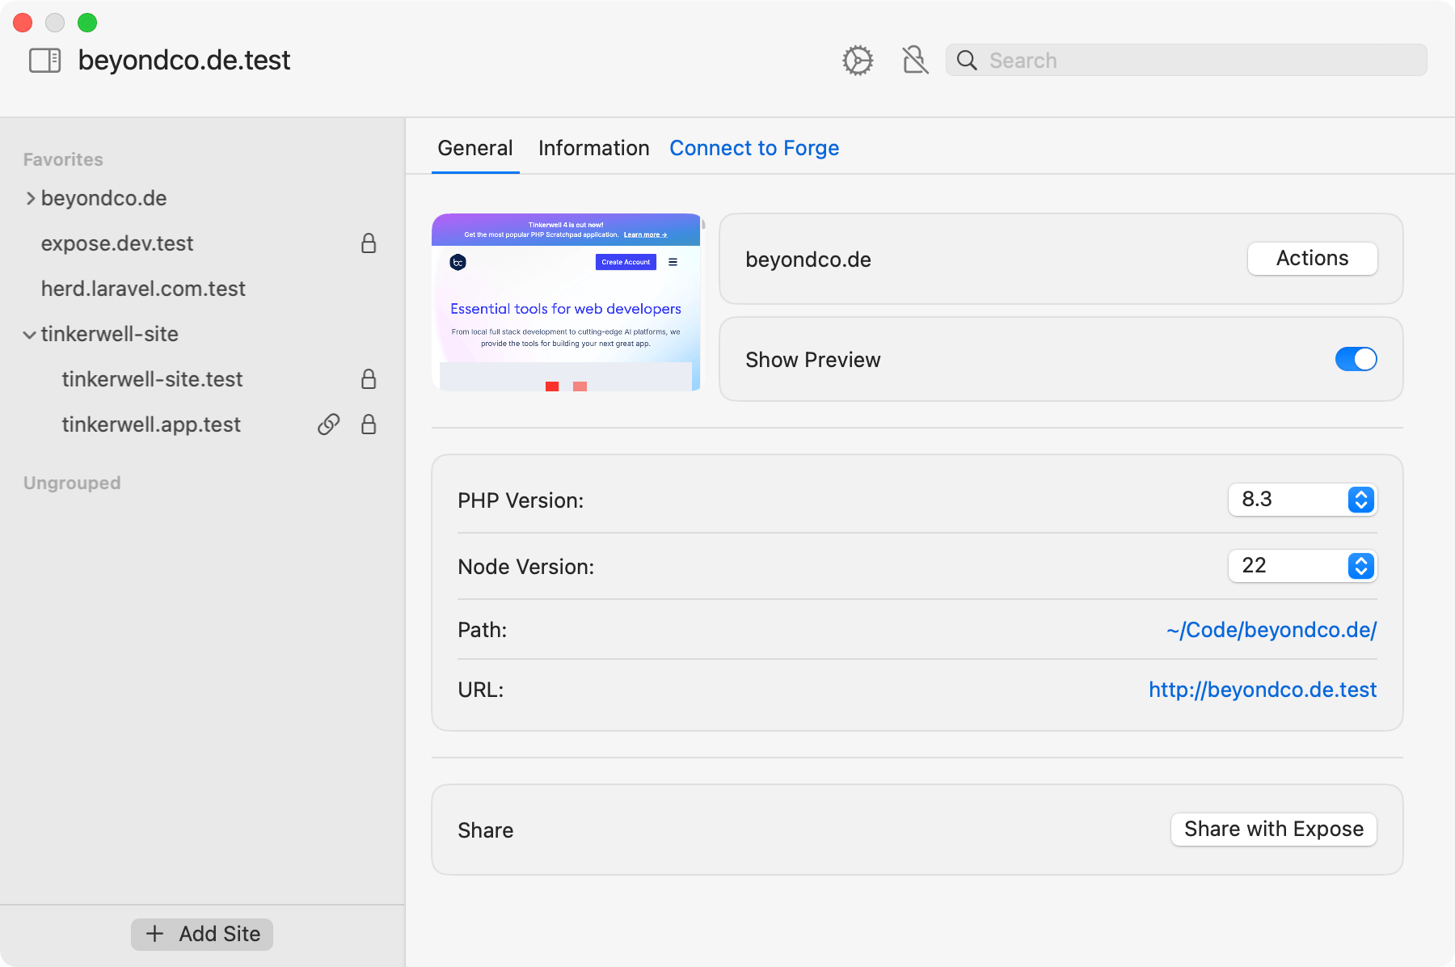
Task: Click the Add Site button
Action: coord(202,934)
